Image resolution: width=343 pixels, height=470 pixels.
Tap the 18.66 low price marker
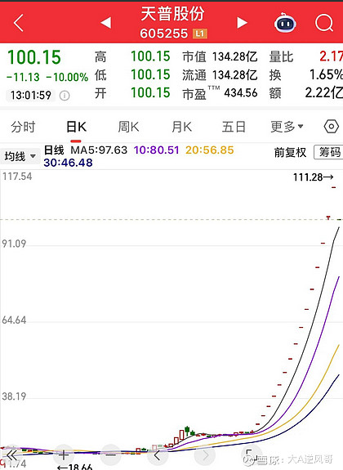point(75,467)
